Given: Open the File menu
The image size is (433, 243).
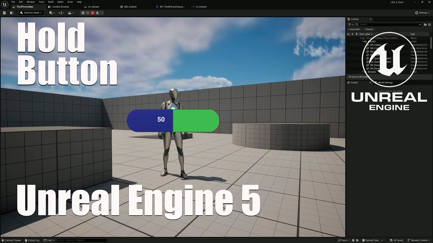Looking at the screenshot, I should click(x=13, y=2).
